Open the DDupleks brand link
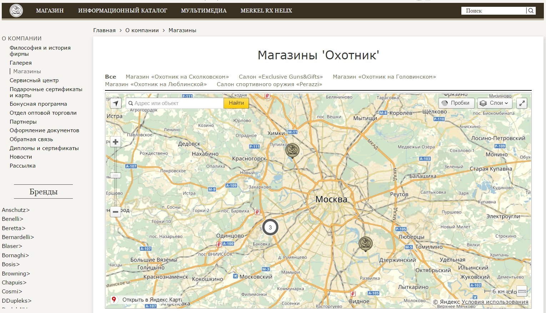The image size is (546, 313). 16,300
